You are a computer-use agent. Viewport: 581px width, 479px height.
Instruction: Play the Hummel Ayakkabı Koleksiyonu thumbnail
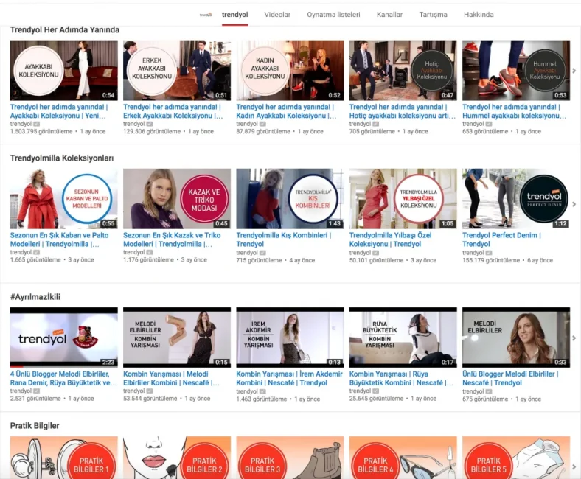pos(516,71)
